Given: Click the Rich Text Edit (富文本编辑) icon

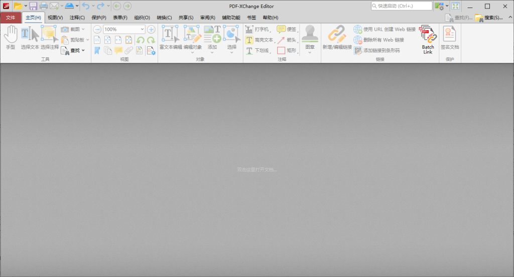Looking at the screenshot, I should point(170,34).
